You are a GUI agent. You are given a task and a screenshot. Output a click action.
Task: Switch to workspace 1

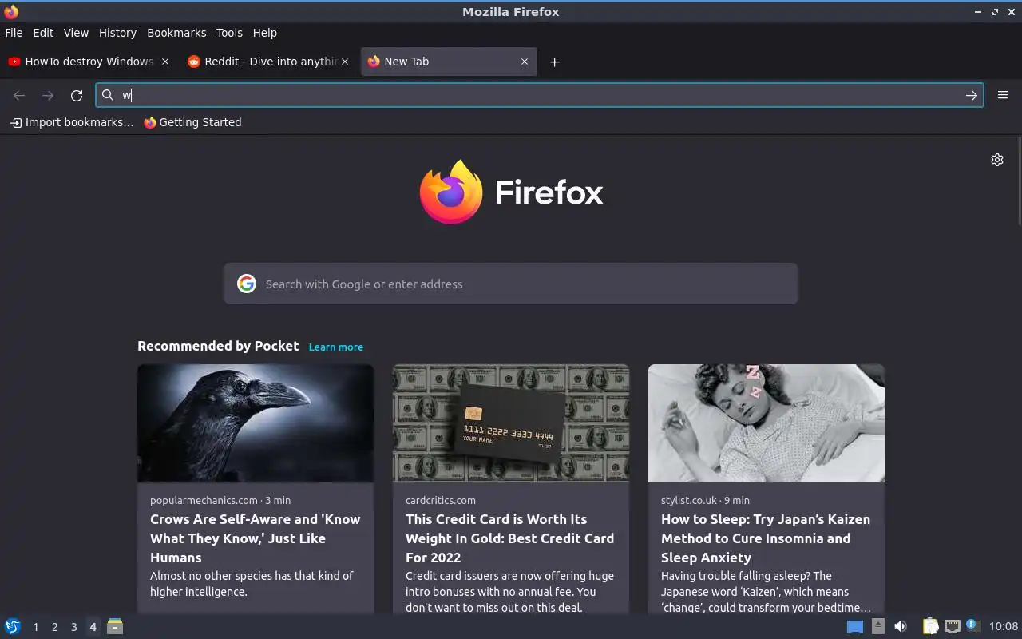click(x=35, y=627)
